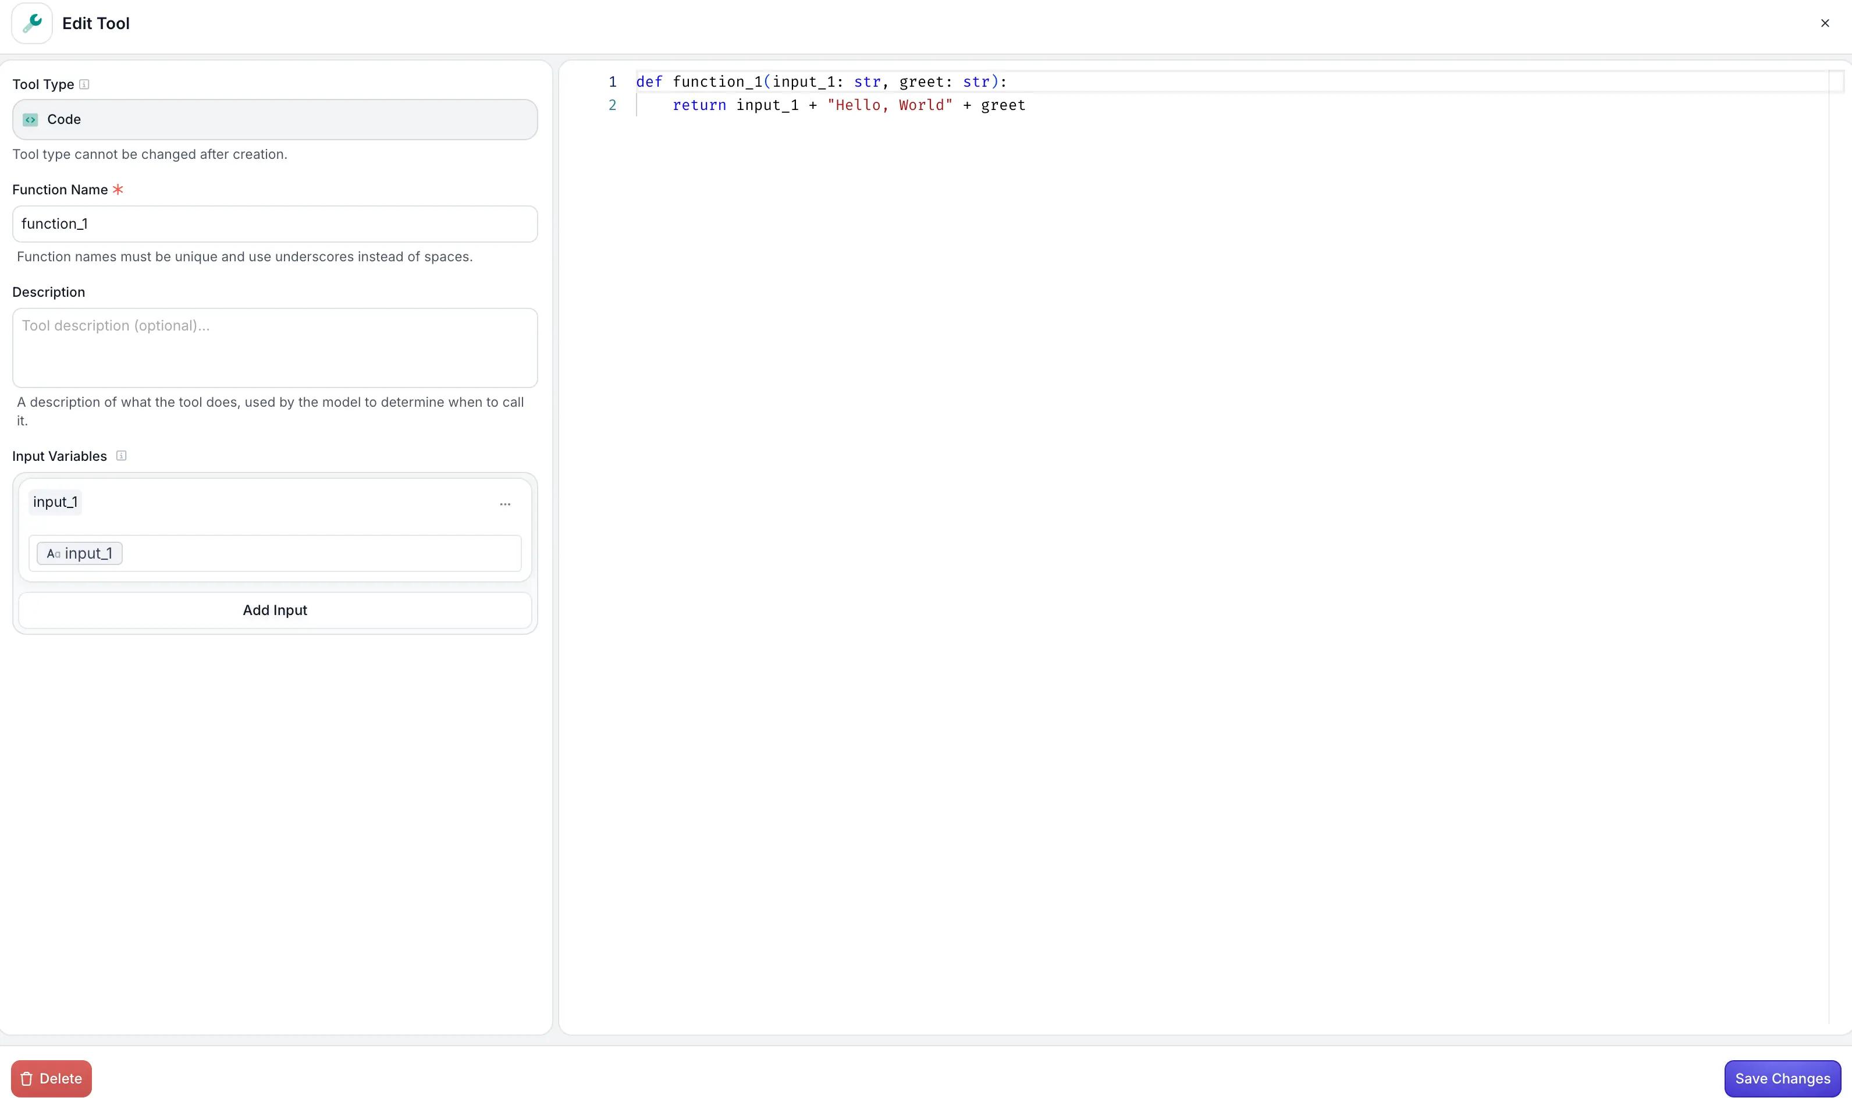
Task: Click the info icon next to Tool Type
Action: coord(84,84)
